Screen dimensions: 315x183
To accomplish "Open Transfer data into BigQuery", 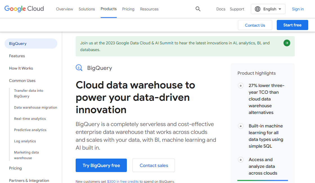I will tap(28, 93).
